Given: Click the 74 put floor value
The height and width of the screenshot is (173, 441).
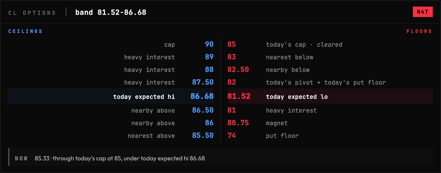Looking at the screenshot, I should pyautogui.click(x=232, y=135).
